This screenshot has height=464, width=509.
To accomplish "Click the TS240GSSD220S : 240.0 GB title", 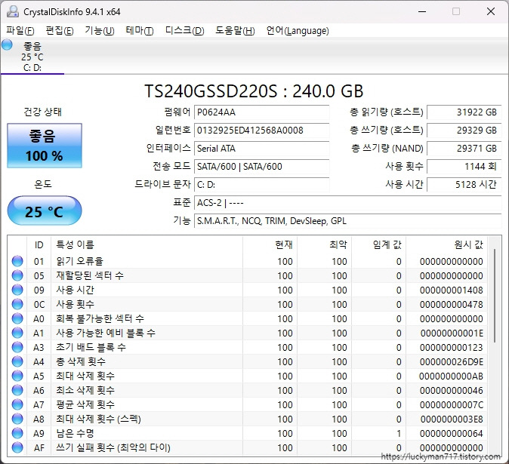I will (x=254, y=91).
